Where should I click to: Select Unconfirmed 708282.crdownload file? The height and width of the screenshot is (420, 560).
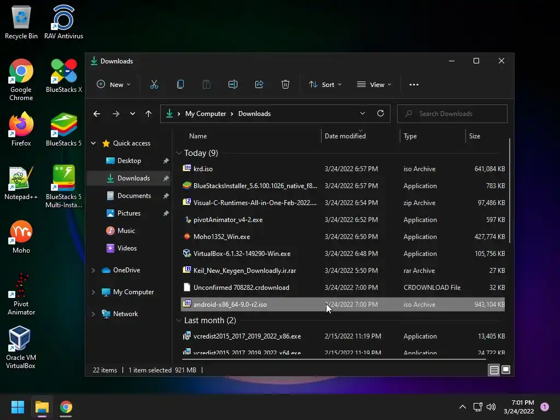343,288
